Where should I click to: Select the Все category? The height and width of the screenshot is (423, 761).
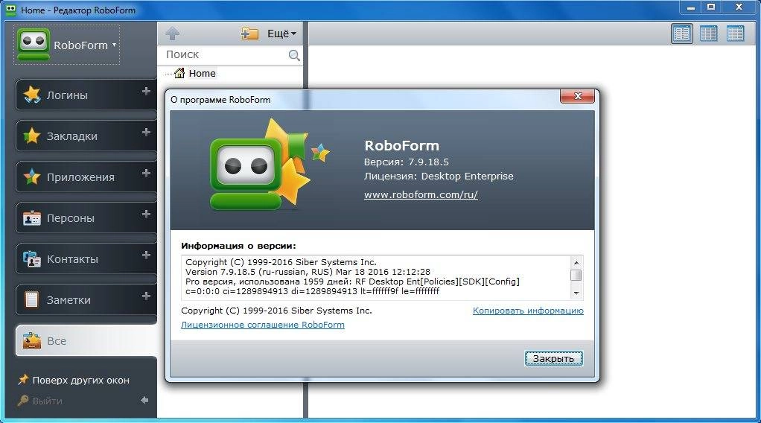(86, 340)
